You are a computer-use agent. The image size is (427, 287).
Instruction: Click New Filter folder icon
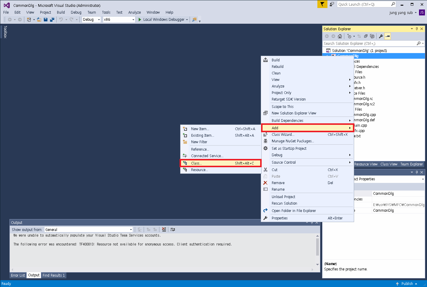tap(185, 142)
